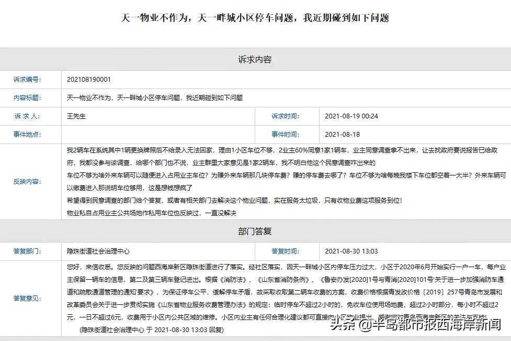Open the complaint title about 天一物业不作为
511x341 pixels.
point(255,16)
